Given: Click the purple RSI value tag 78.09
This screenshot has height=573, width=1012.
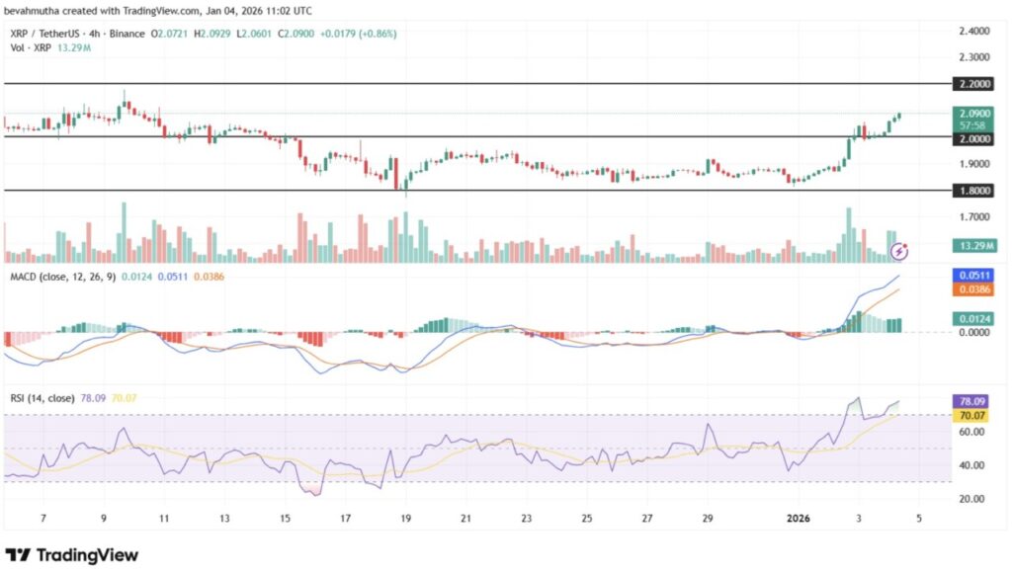Looking at the screenshot, I should tap(974, 402).
